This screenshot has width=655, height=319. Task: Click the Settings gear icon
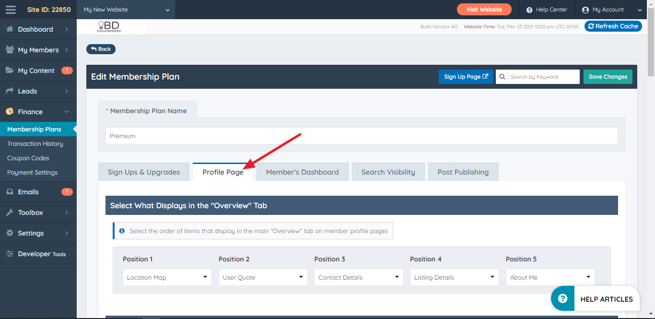pos(10,233)
